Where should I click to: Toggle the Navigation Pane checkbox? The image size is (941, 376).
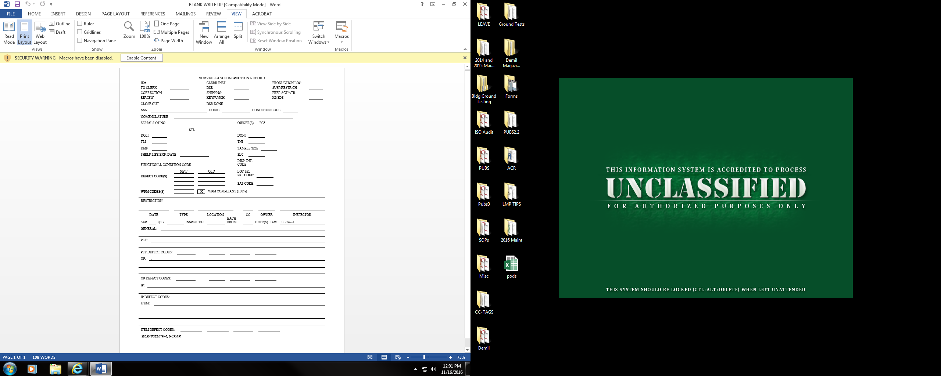pyautogui.click(x=80, y=40)
